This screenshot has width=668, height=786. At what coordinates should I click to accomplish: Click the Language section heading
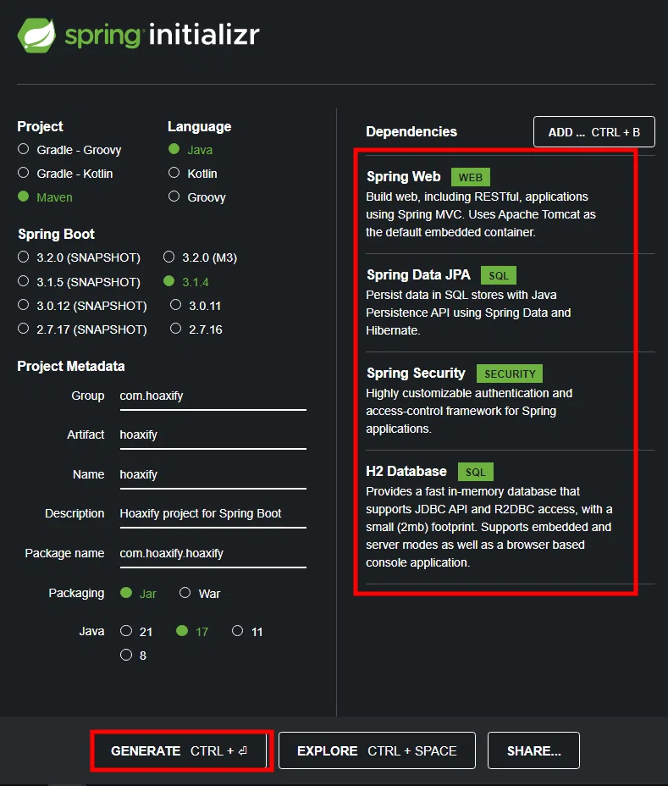click(200, 127)
